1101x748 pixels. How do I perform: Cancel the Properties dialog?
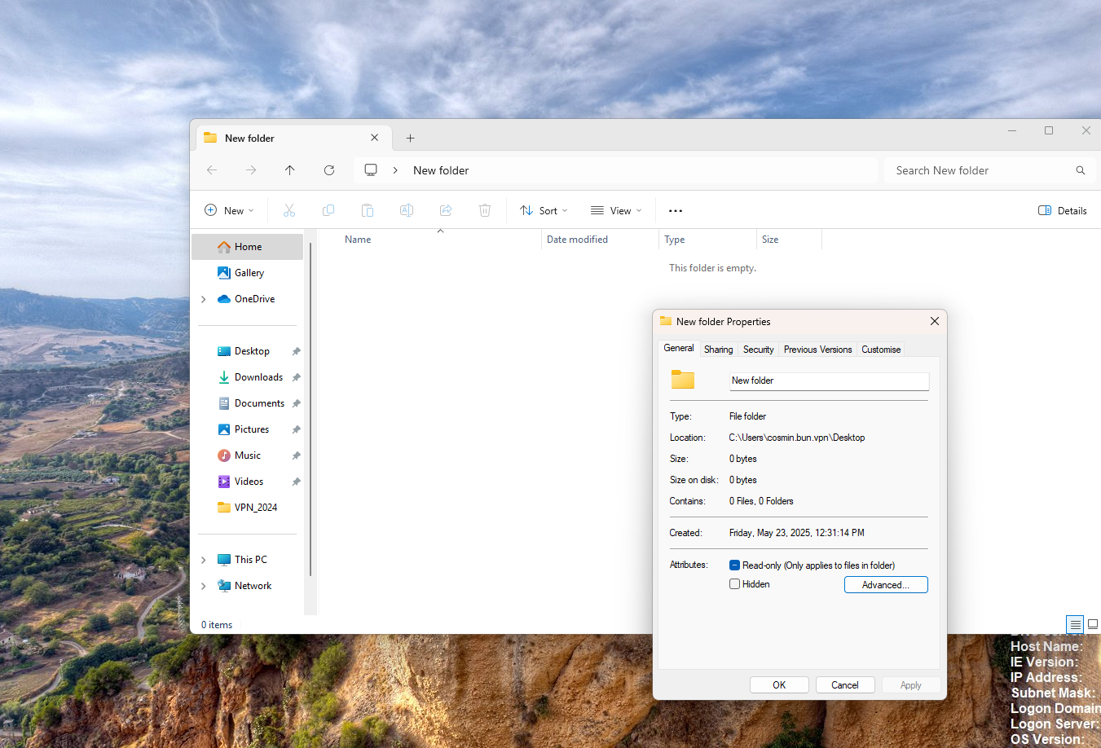tap(845, 685)
